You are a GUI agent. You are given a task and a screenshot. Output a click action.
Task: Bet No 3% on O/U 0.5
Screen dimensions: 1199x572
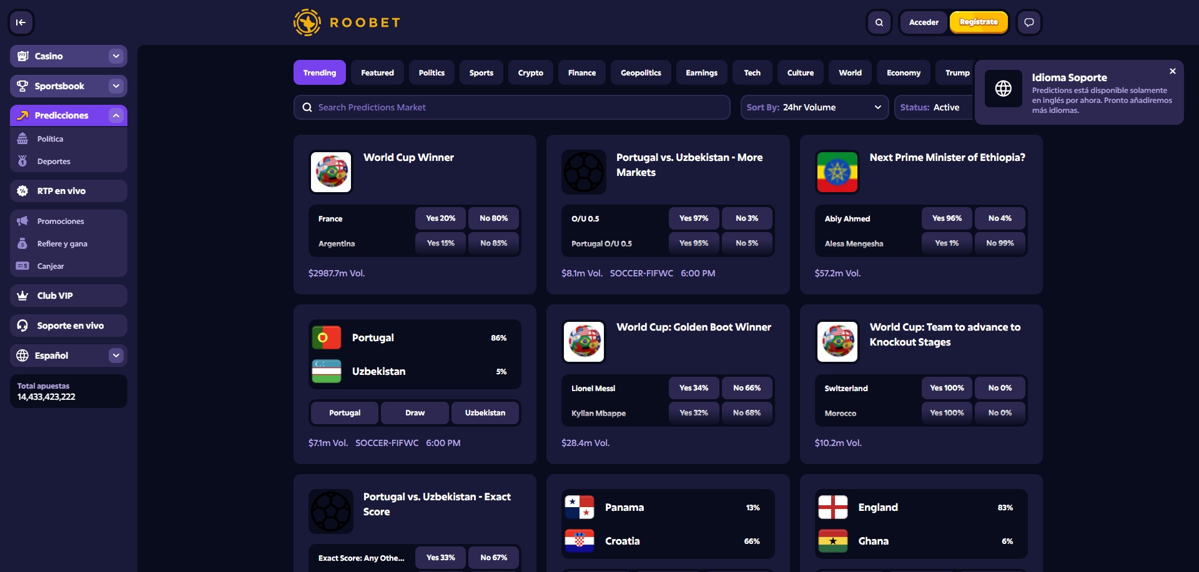coord(747,218)
